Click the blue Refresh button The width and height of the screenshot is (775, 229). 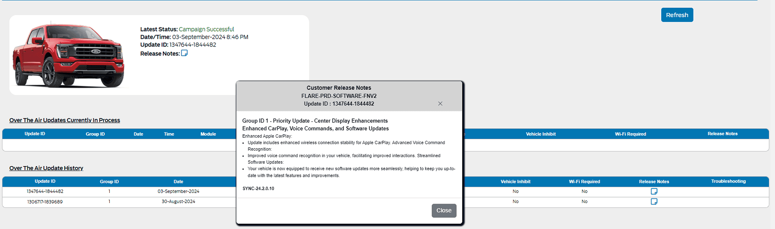point(677,15)
